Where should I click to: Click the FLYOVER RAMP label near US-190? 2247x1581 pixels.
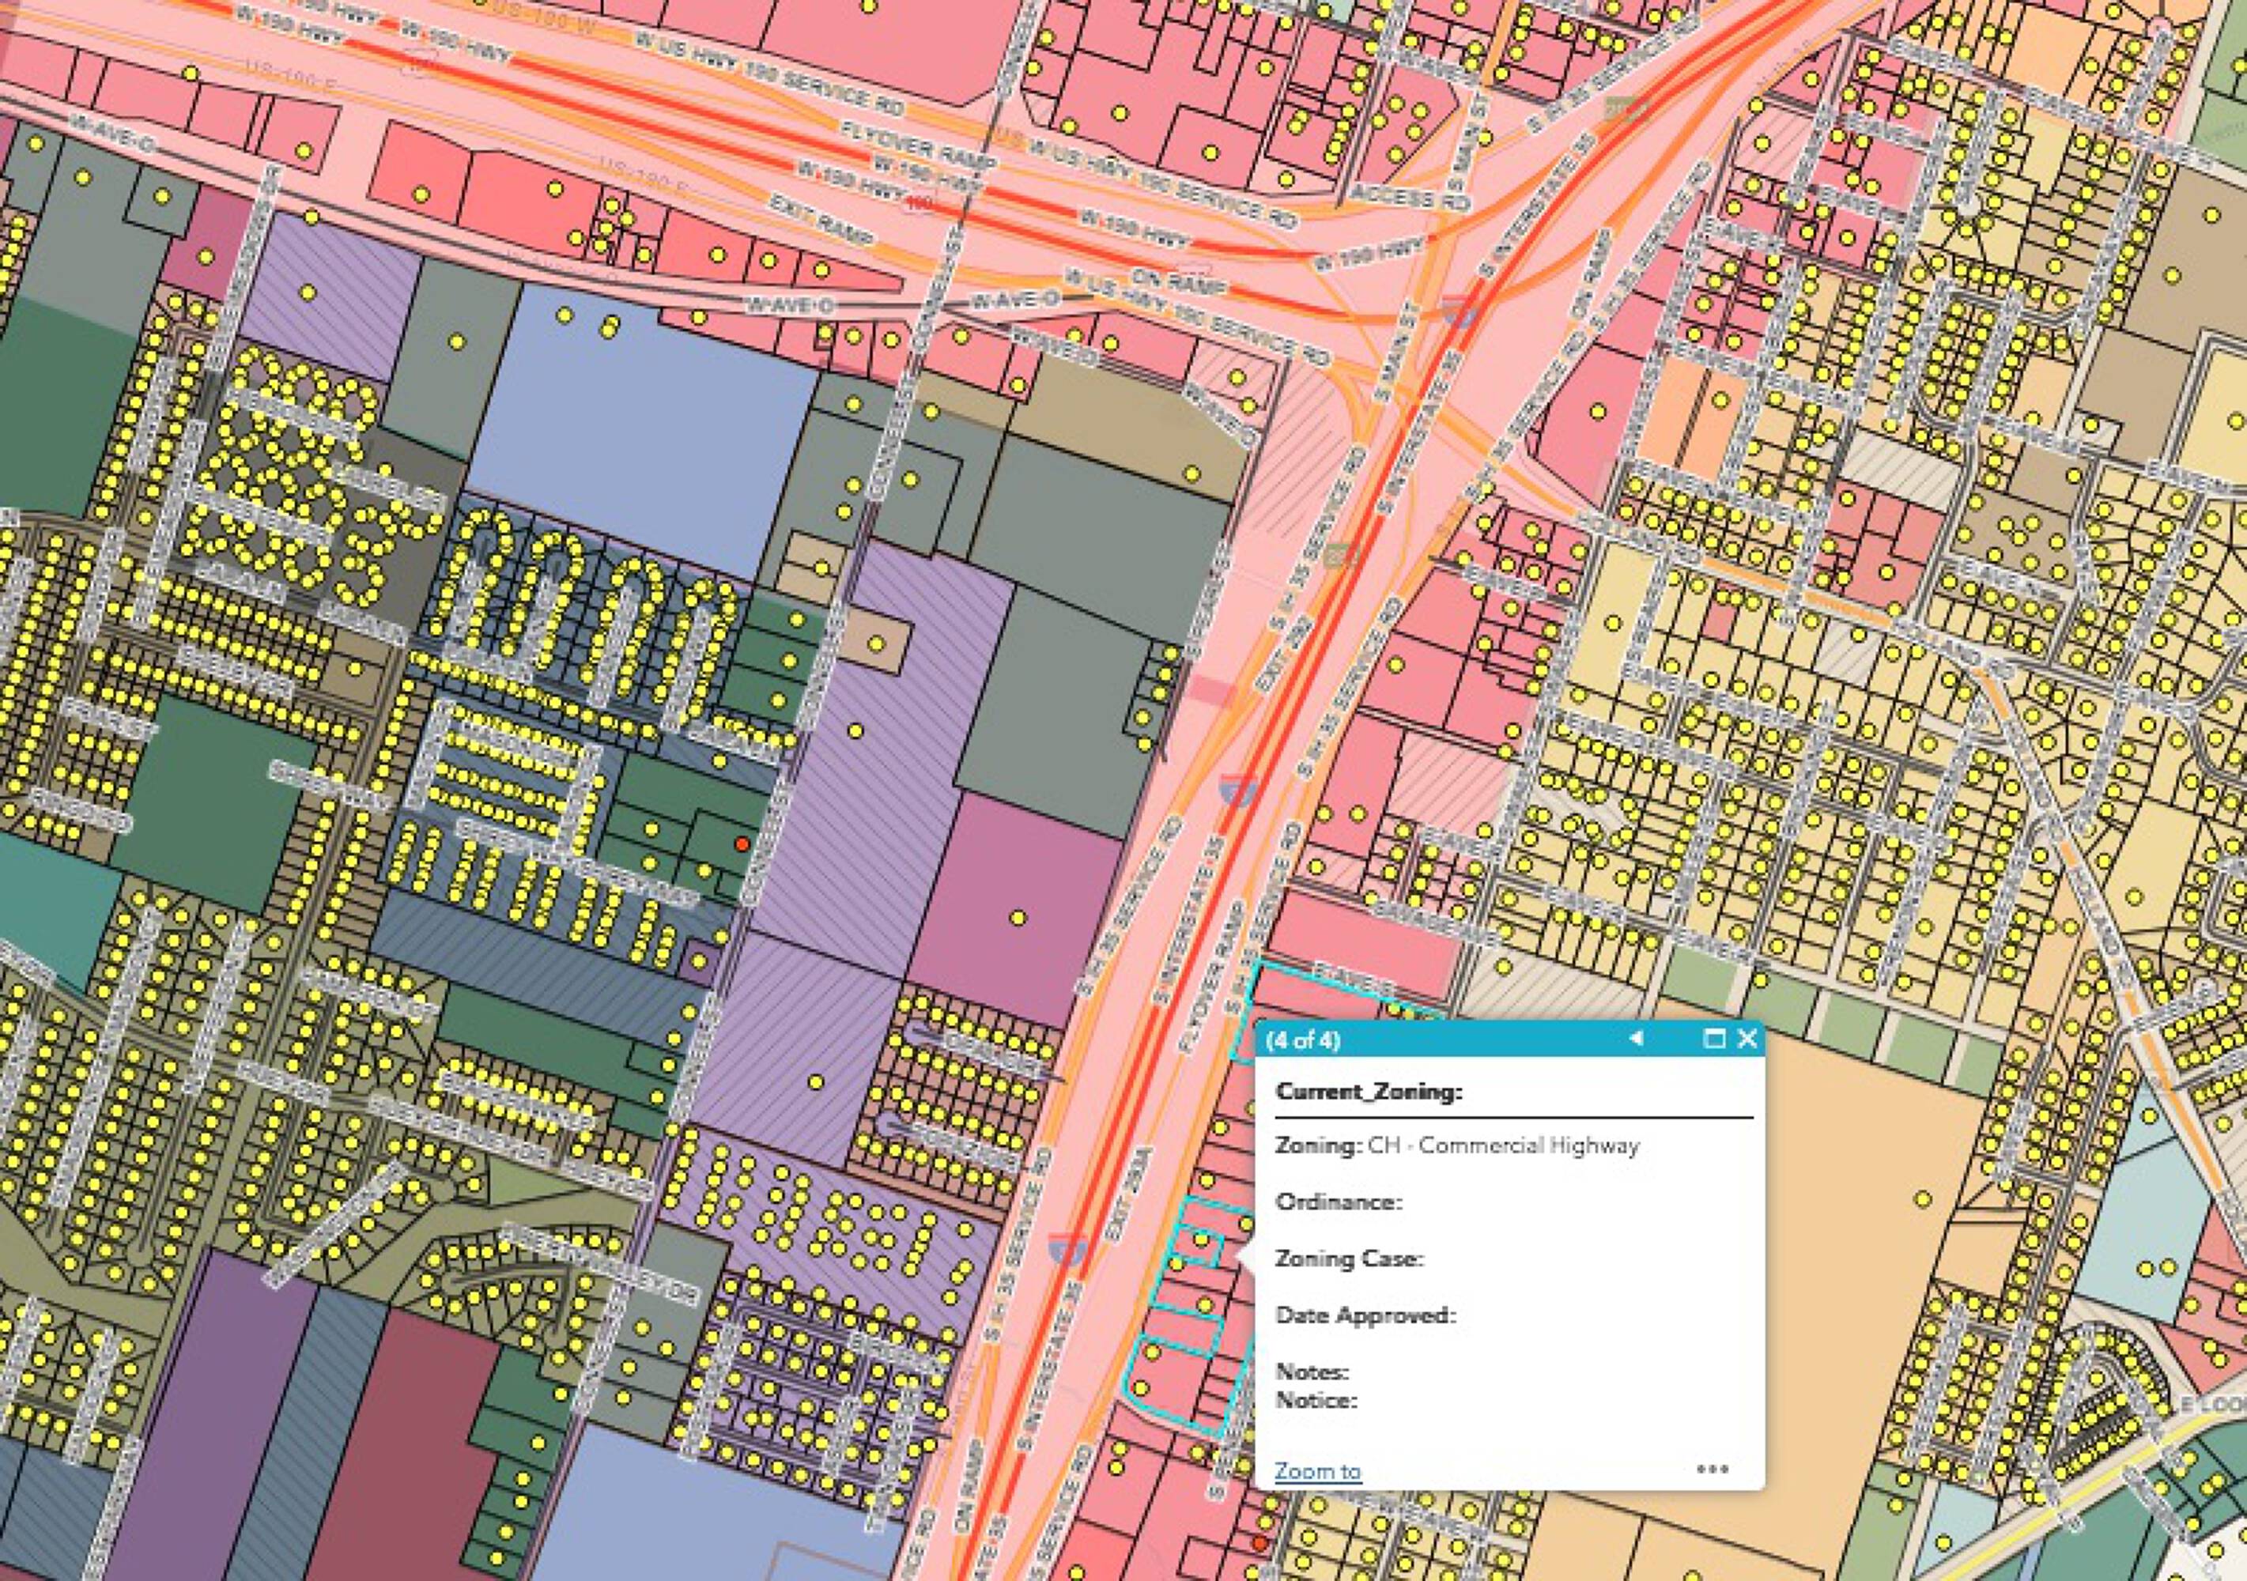918,143
